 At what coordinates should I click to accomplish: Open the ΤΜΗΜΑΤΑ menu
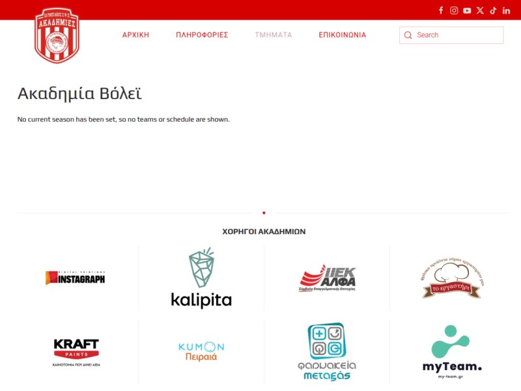coord(274,35)
